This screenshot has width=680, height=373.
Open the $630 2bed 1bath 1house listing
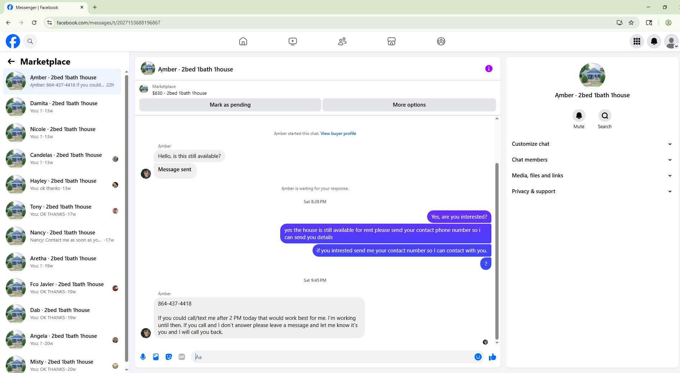coord(179,93)
